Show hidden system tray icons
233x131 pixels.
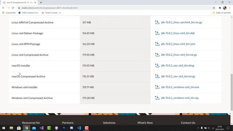198,128
